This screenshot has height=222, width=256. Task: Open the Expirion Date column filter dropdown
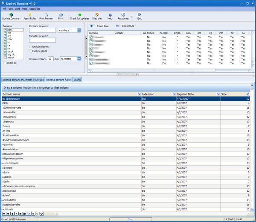(218, 94)
